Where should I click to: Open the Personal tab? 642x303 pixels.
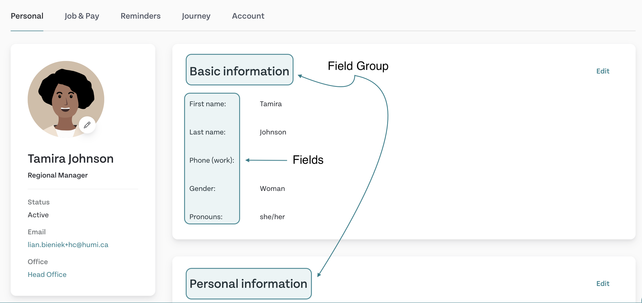[27, 16]
